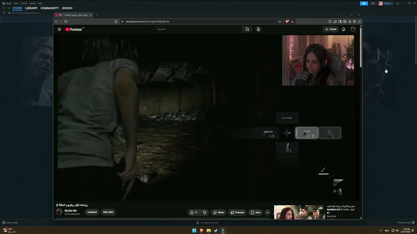
Task: Click Steam announcements megaphone button
Action: (x=364, y=3)
